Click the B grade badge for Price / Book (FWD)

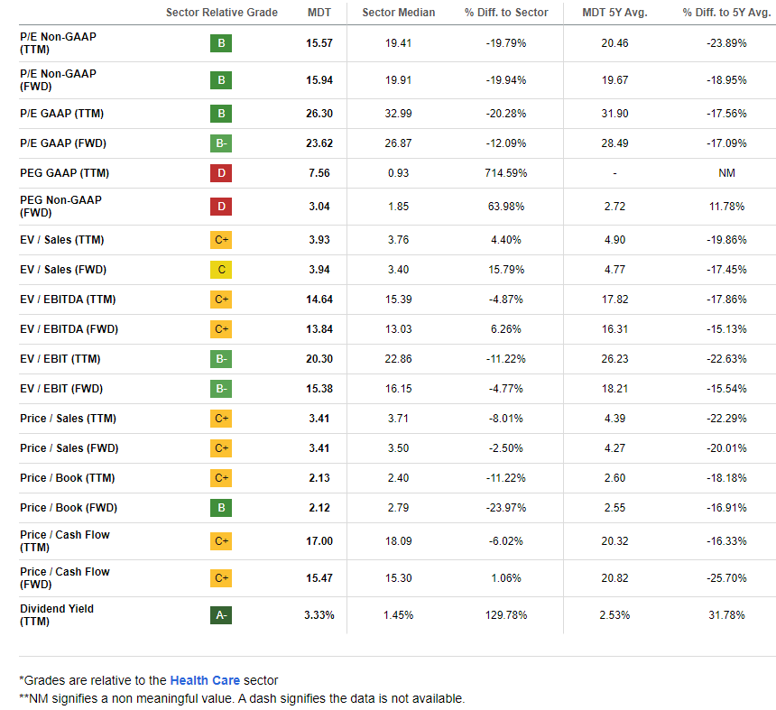tap(221, 508)
